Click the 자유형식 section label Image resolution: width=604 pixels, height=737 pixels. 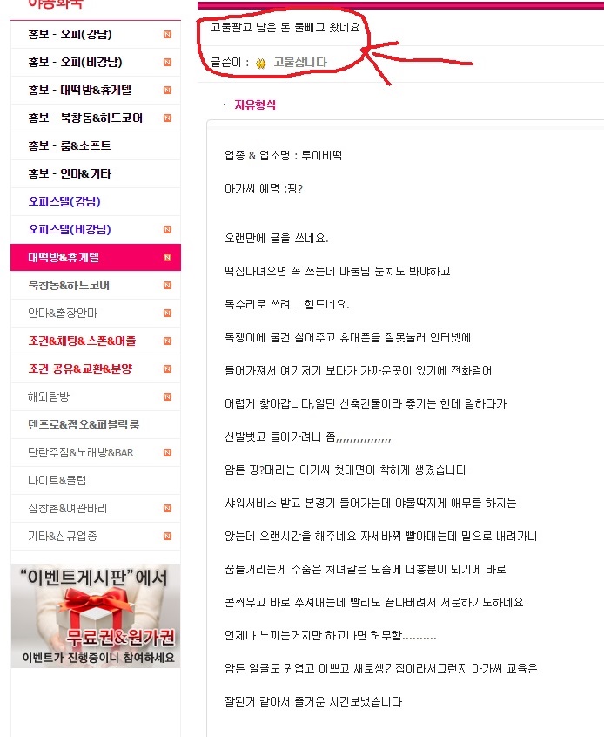[x=255, y=105]
